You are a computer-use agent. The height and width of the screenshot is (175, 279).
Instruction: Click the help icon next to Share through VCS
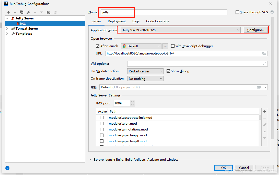pyautogui.click(x=272, y=12)
